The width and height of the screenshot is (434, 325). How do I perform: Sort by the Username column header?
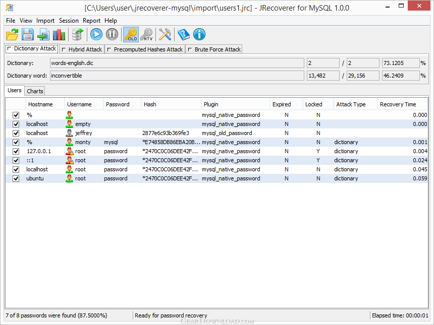84,104
